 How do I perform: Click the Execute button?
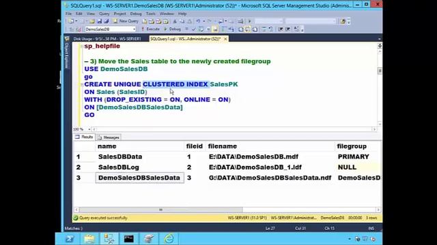coord(150,29)
